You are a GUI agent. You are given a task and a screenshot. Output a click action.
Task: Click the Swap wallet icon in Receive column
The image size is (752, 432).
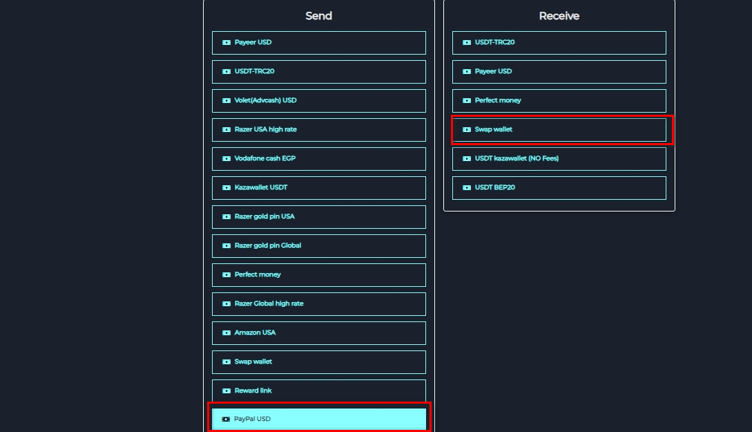(466, 129)
